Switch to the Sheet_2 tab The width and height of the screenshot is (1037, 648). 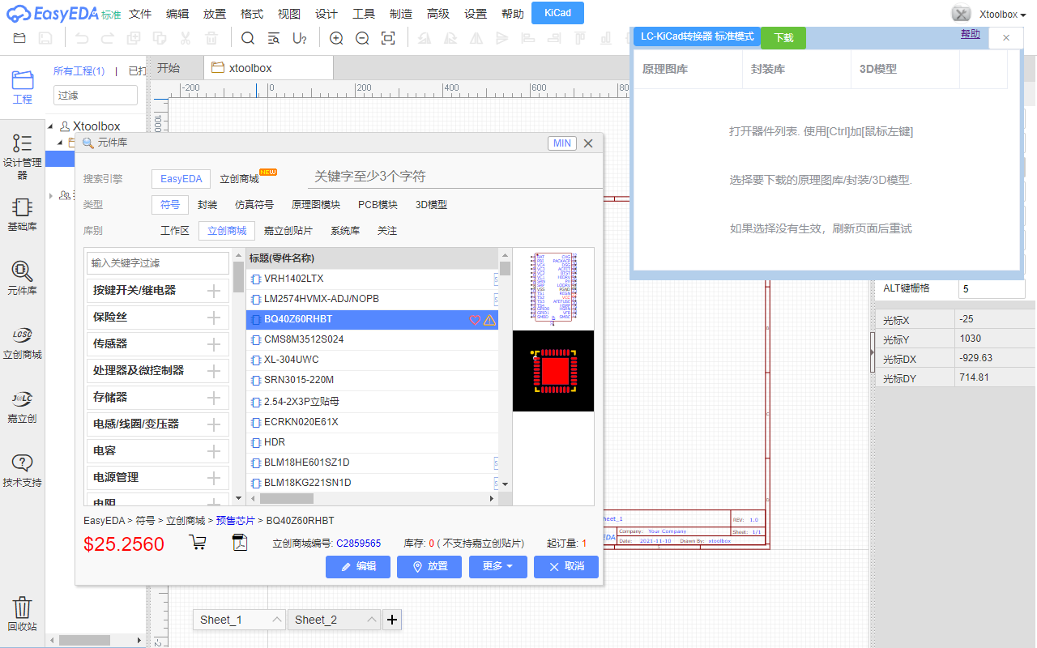click(x=334, y=620)
